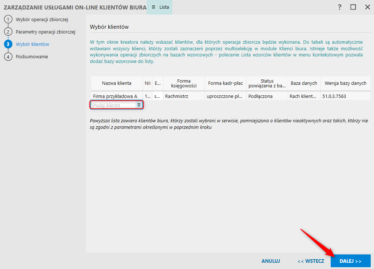Click the highlighted step 3 circle icon

coord(8,44)
